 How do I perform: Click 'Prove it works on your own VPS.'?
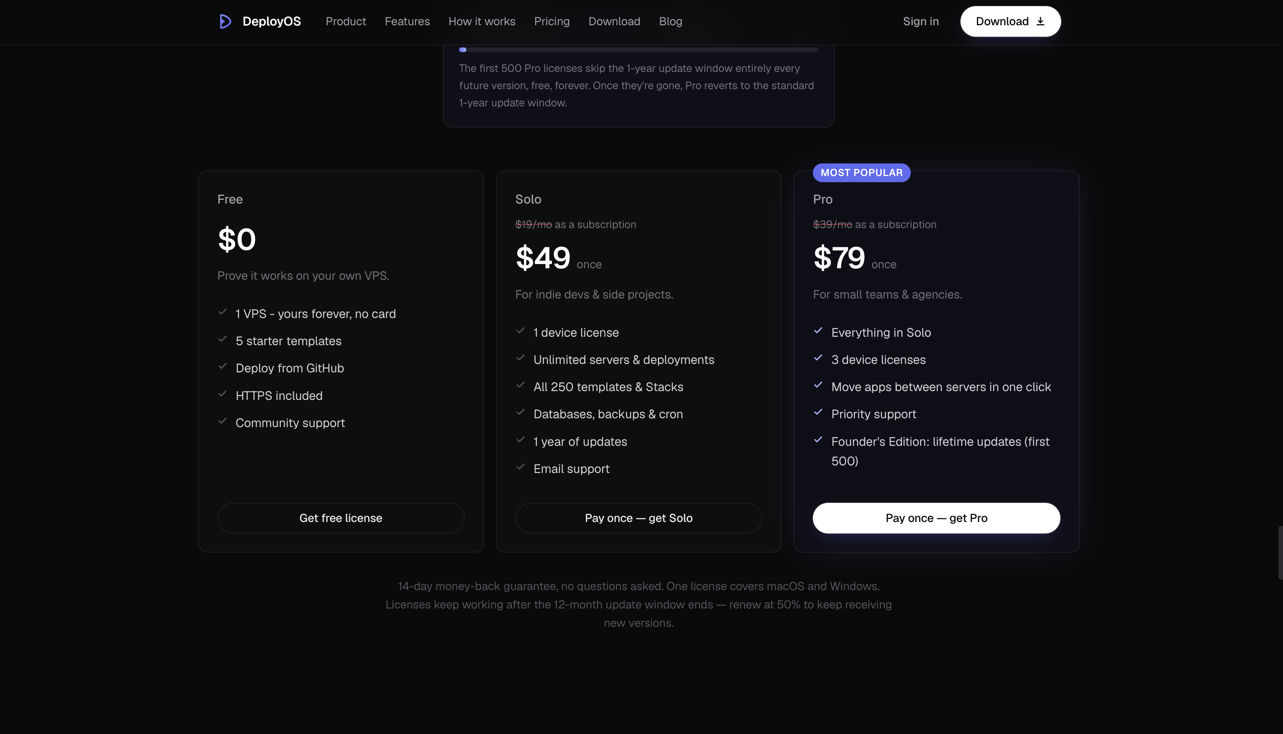tap(303, 276)
